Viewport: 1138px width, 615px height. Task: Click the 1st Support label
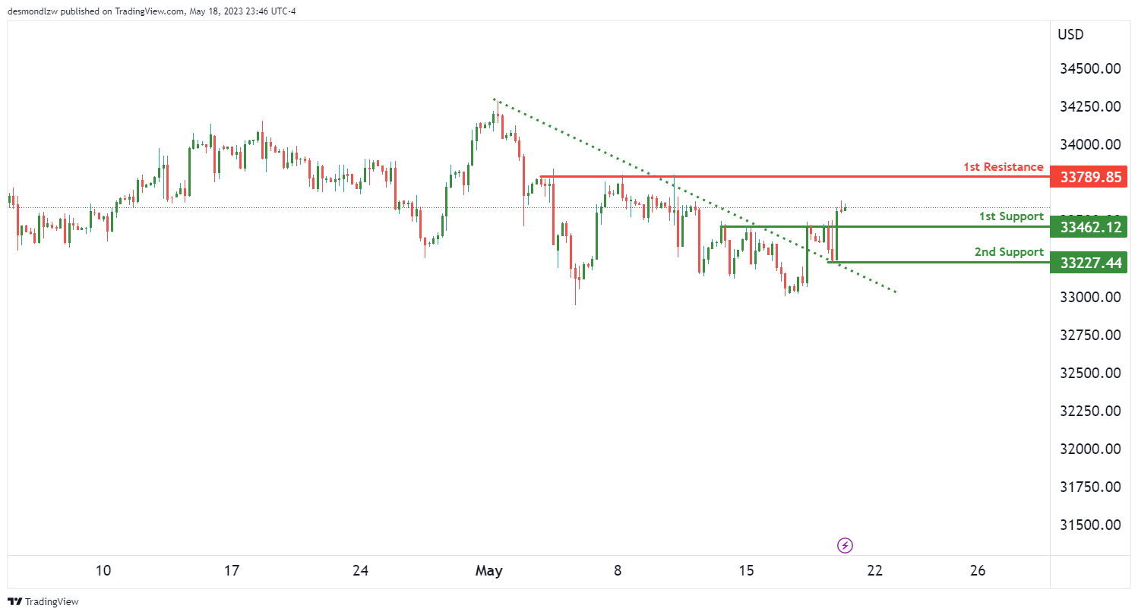(1010, 216)
